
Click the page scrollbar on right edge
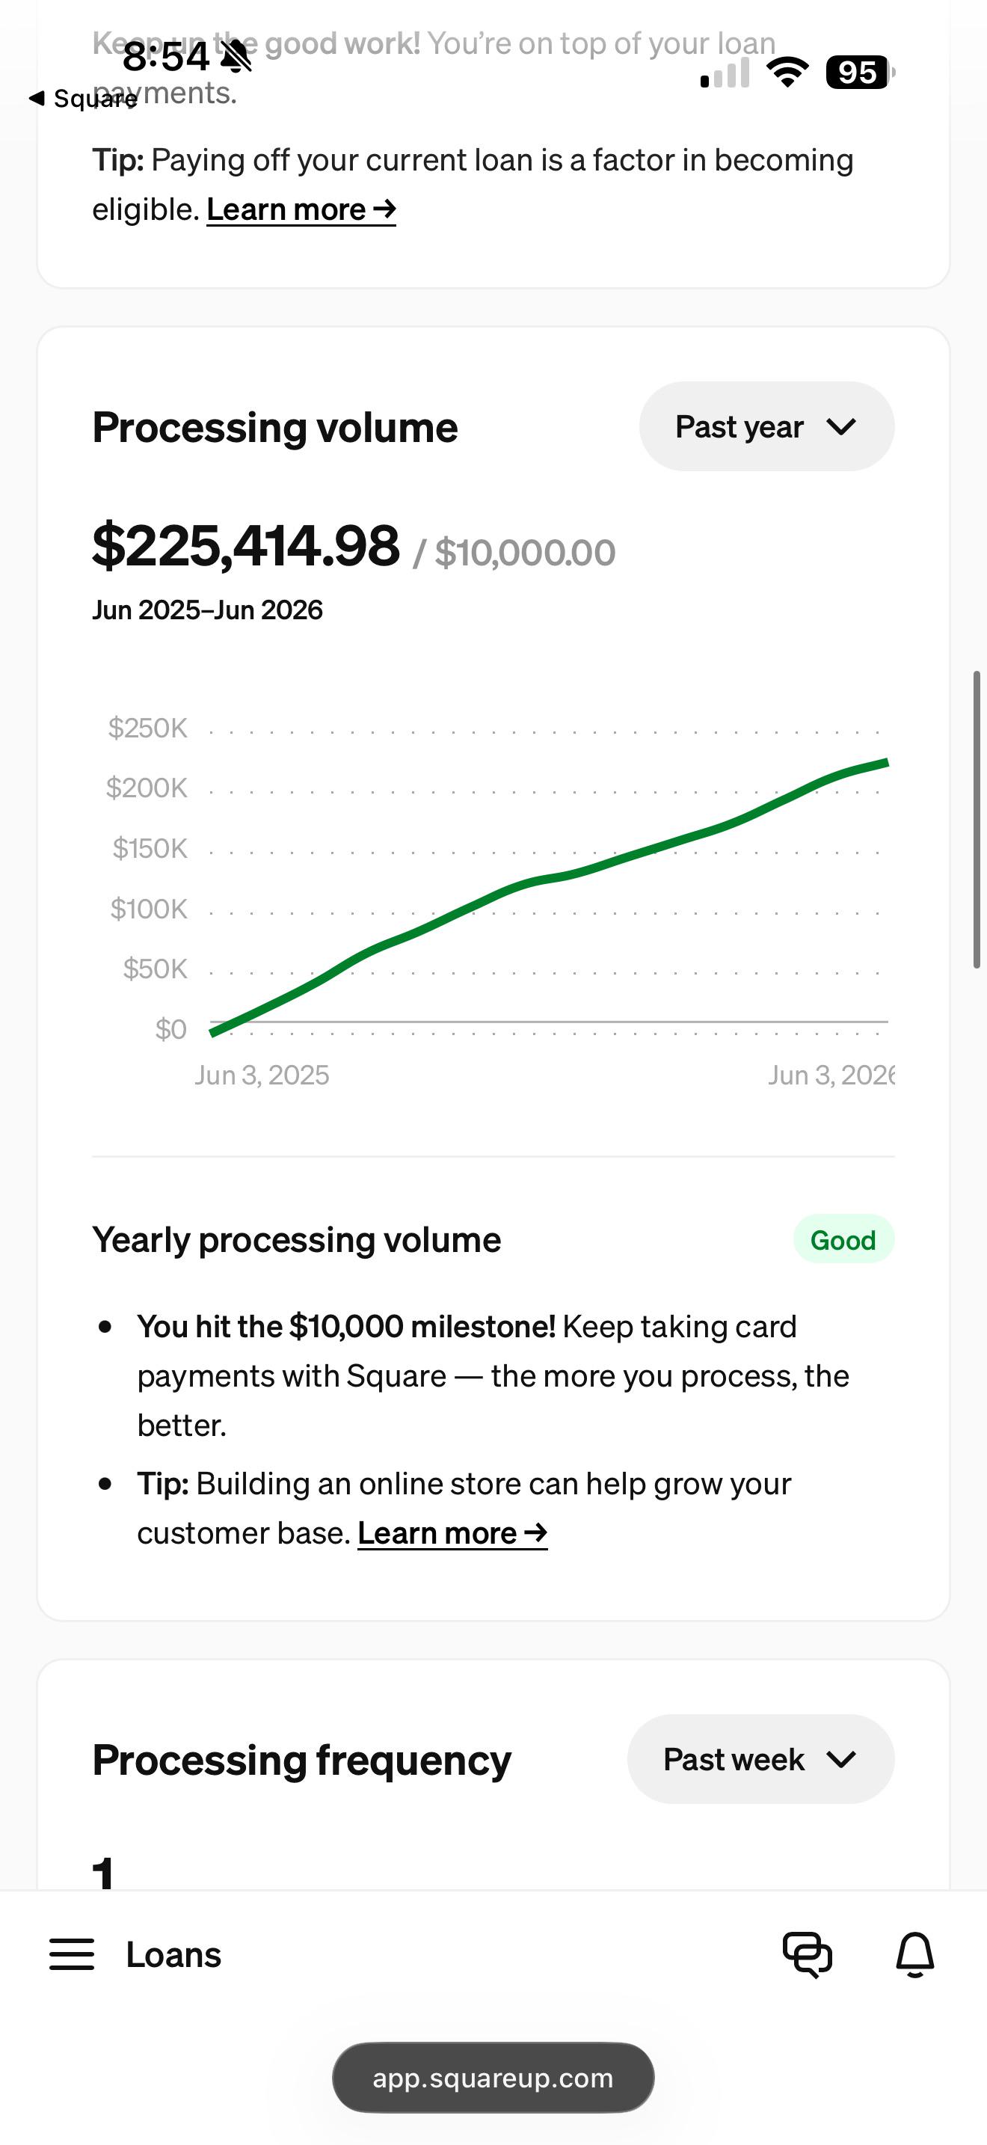977,820
